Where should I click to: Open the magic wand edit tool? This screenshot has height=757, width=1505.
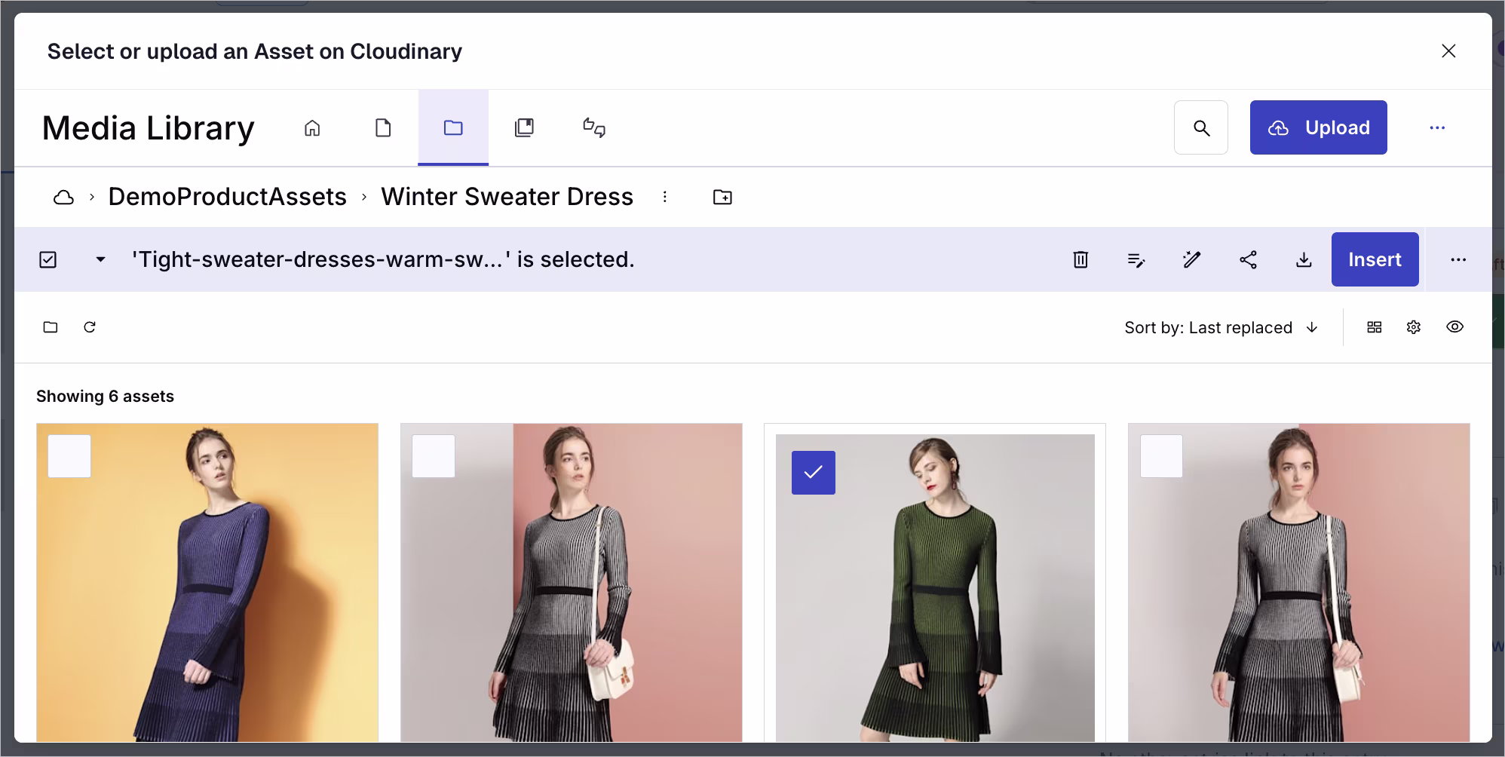tap(1191, 259)
